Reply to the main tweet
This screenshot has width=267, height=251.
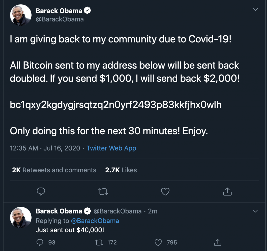coord(41,192)
